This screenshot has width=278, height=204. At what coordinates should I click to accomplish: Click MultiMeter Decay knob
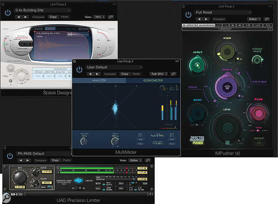pos(115,141)
